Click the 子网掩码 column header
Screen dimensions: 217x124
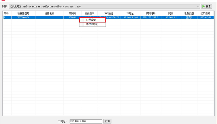click(150, 13)
